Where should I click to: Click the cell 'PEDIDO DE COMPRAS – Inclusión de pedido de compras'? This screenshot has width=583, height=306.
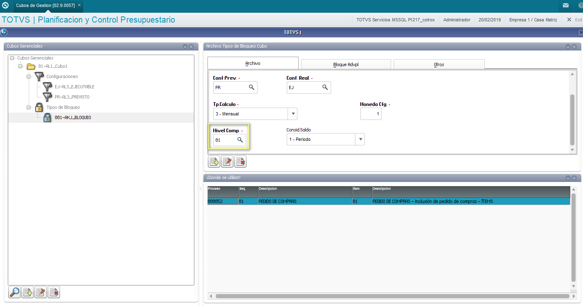471,201
